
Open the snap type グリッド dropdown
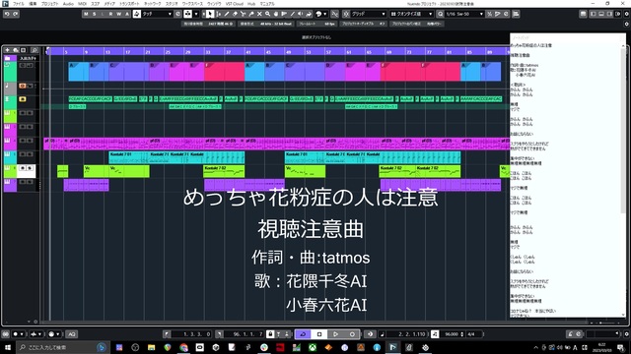(368, 14)
